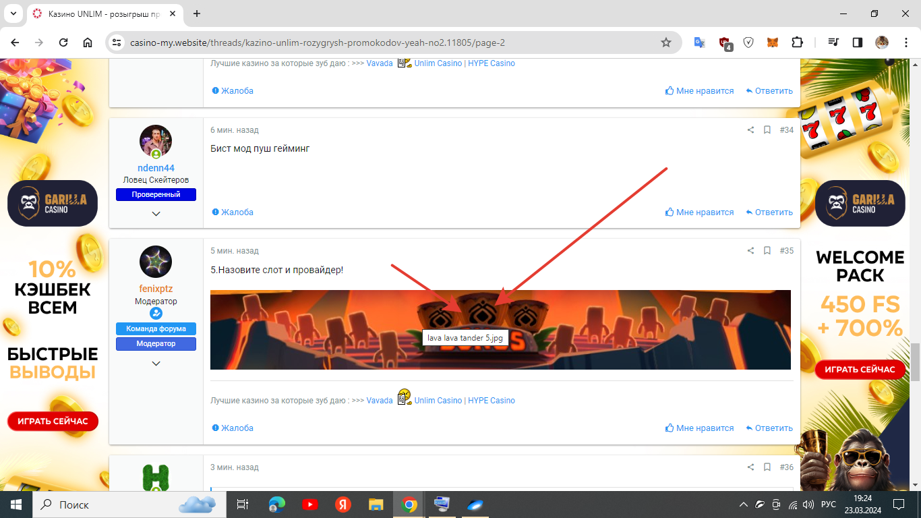This screenshot has height=518, width=921.
Task: Open a new browser tab
Action: click(x=197, y=13)
